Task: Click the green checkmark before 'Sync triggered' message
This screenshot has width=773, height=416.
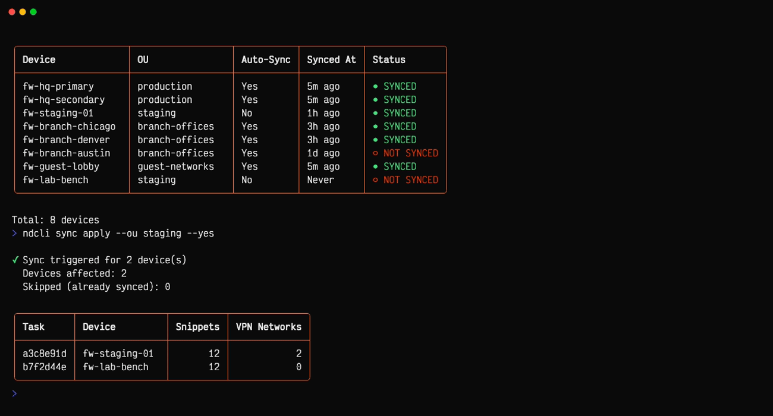Action: pyautogui.click(x=14, y=260)
